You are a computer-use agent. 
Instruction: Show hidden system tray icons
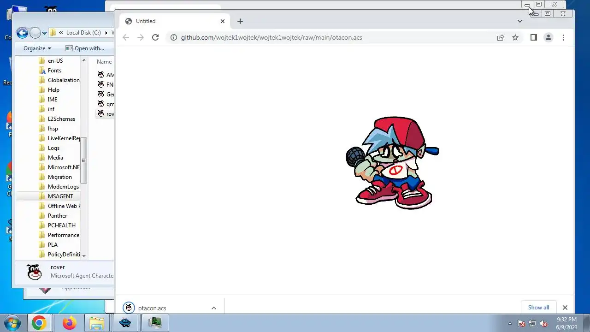point(510,323)
